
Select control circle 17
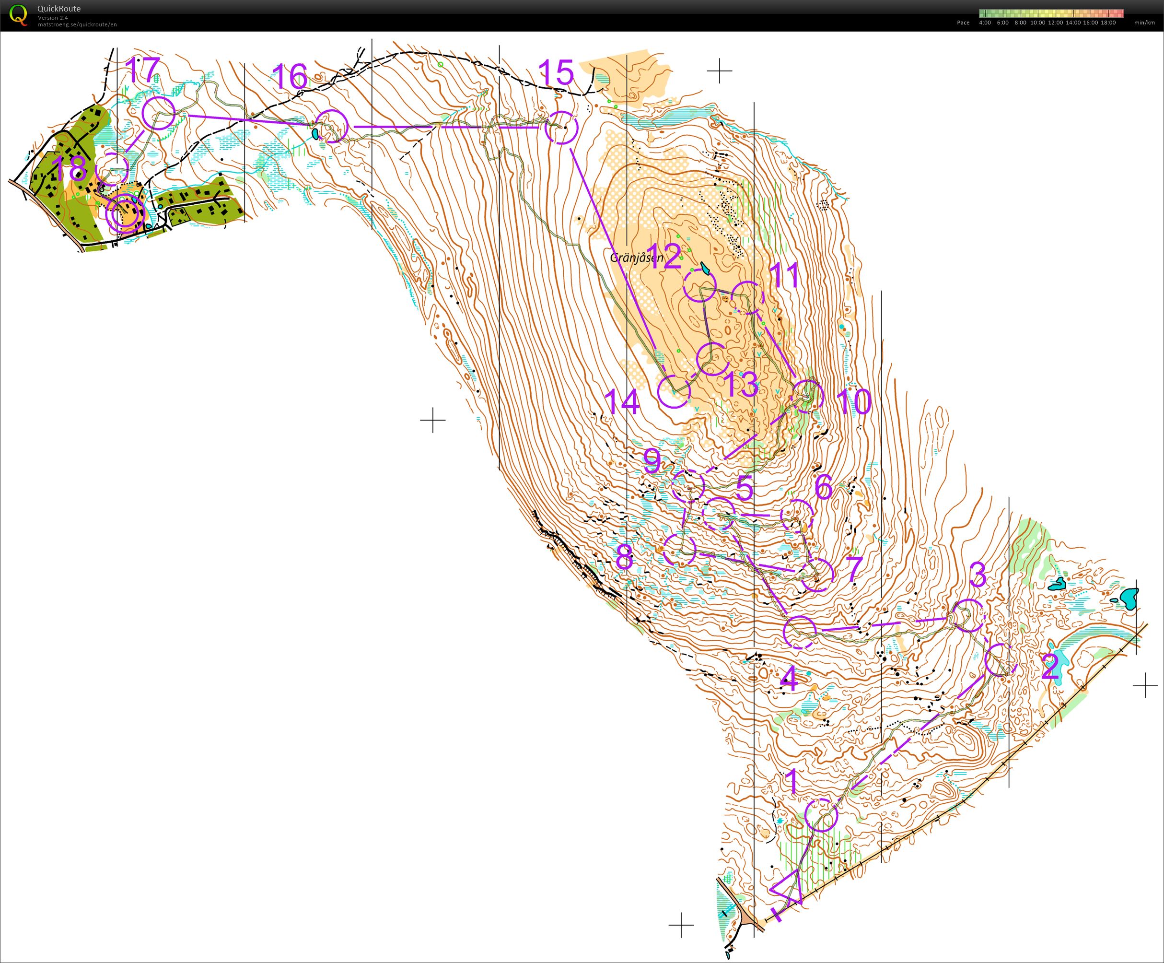159,113
